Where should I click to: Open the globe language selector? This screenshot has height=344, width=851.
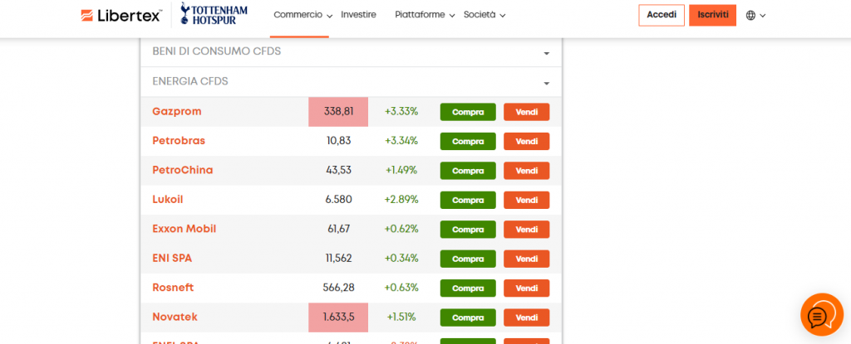point(755,15)
